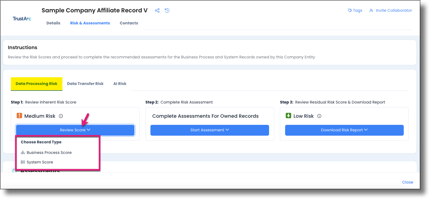Click the System Score server icon
The width and height of the screenshot is (430, 199).
tap(23, 162)
